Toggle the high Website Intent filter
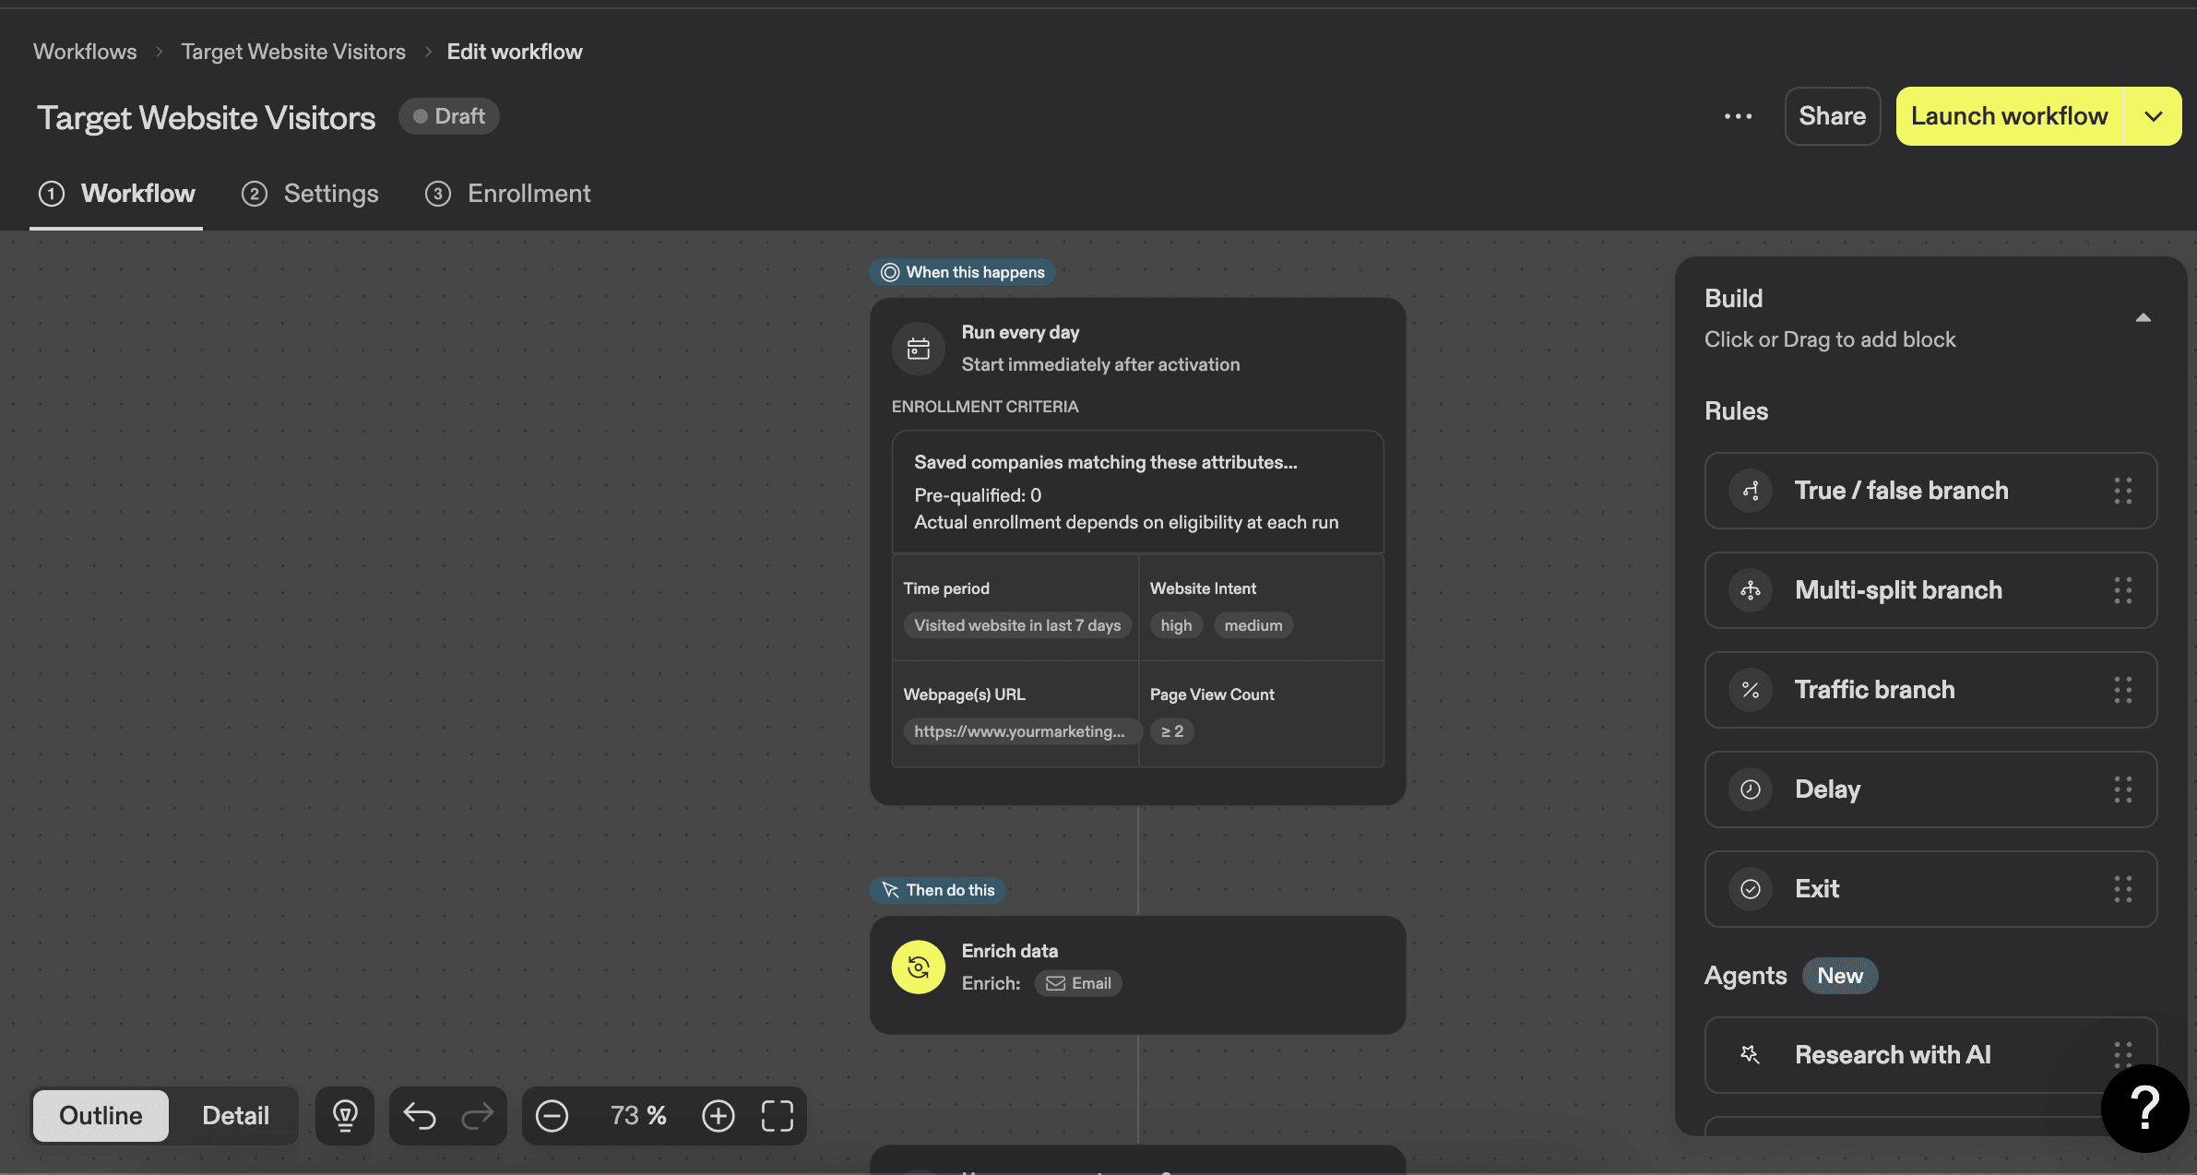 [1176, 624]
